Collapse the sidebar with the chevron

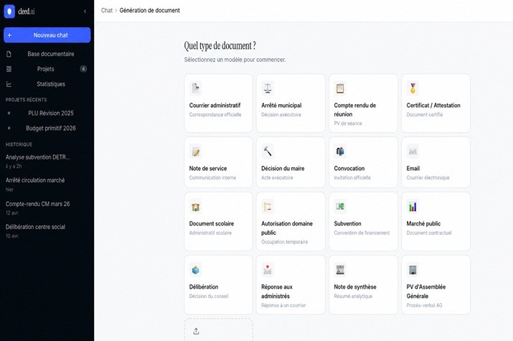pyautogui.click(x=85, y=11)
